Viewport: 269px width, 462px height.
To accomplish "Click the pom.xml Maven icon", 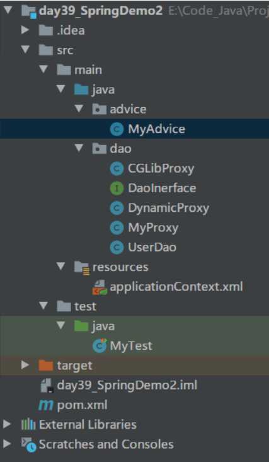I will (x=45, y=405).
